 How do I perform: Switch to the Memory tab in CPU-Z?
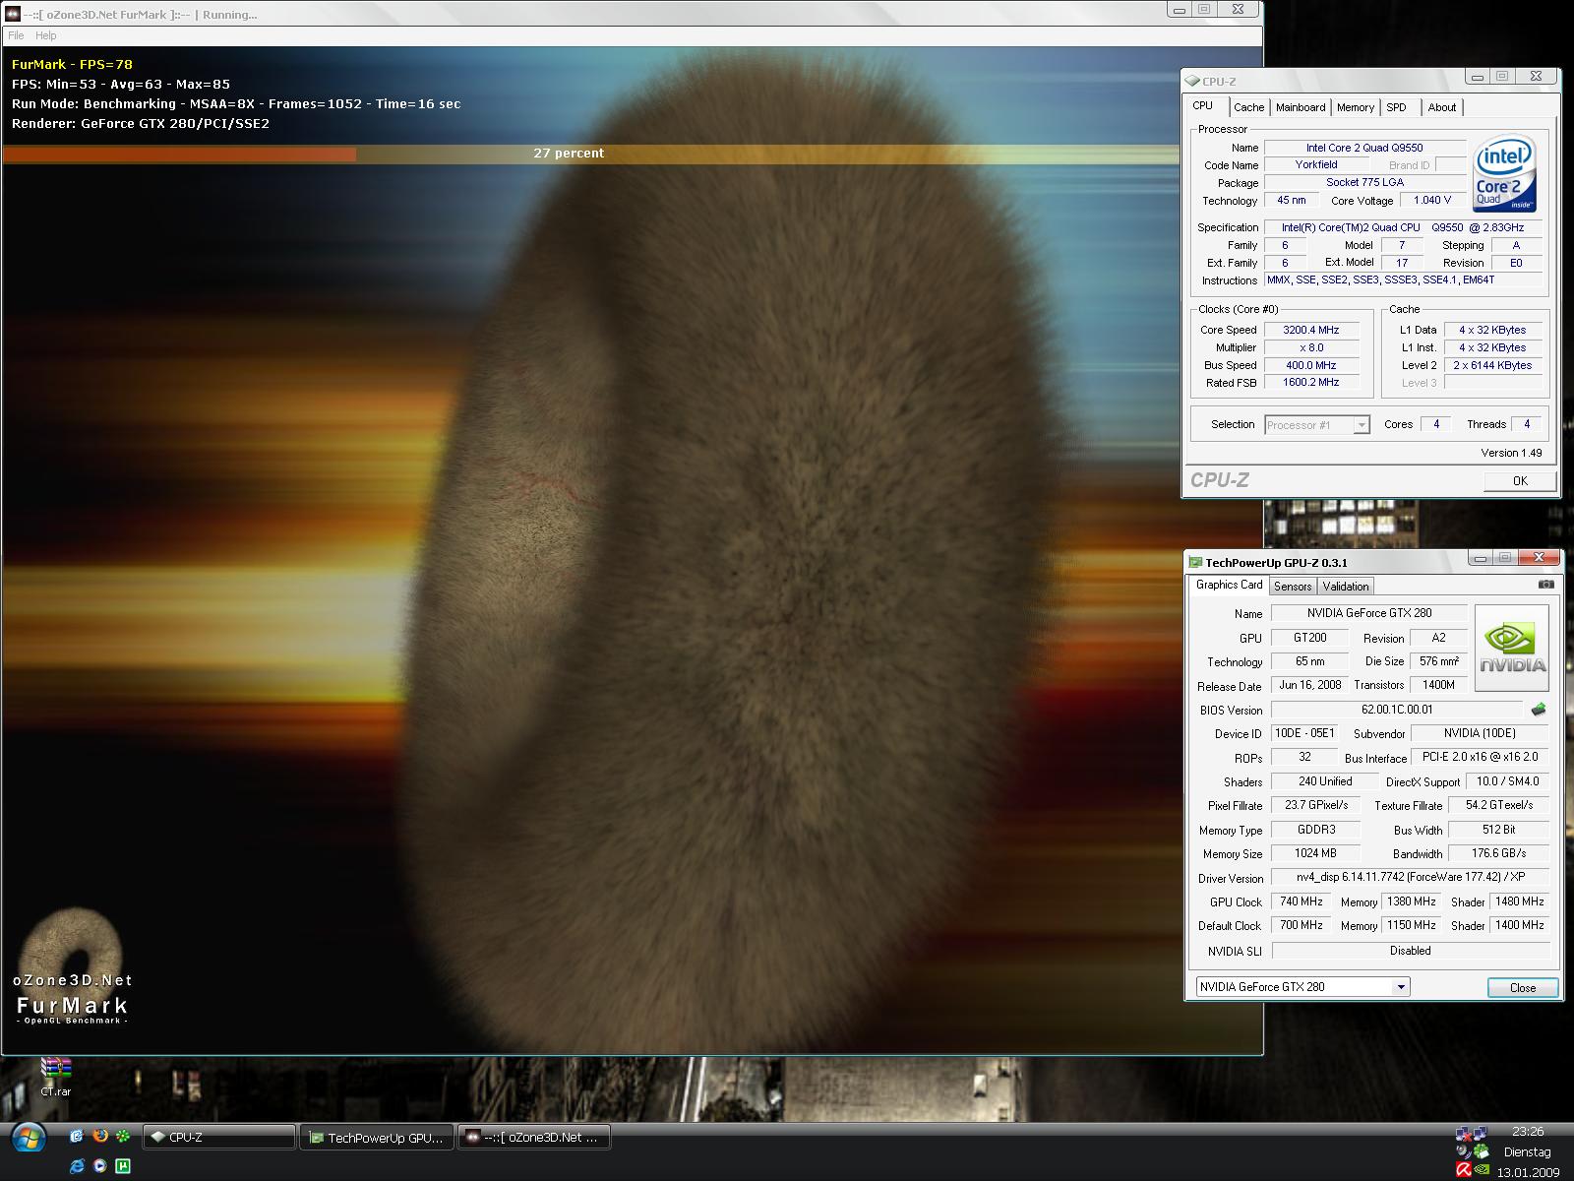tap(1356, 107)
